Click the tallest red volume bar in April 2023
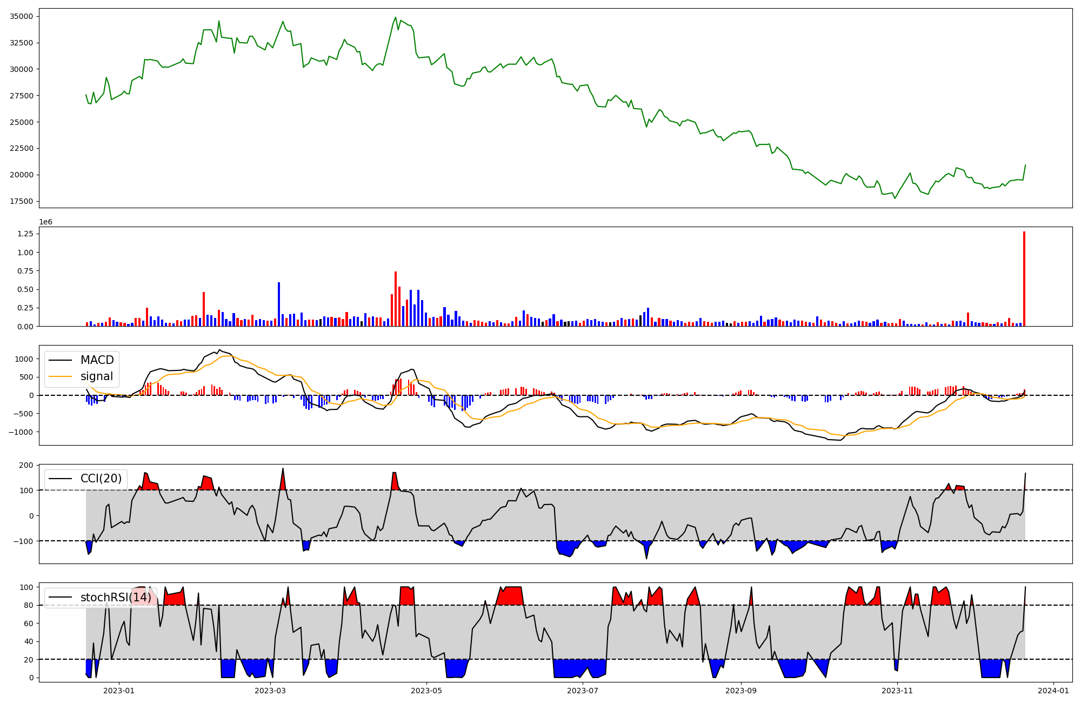 pyautogui.click(x=396, y=299)
